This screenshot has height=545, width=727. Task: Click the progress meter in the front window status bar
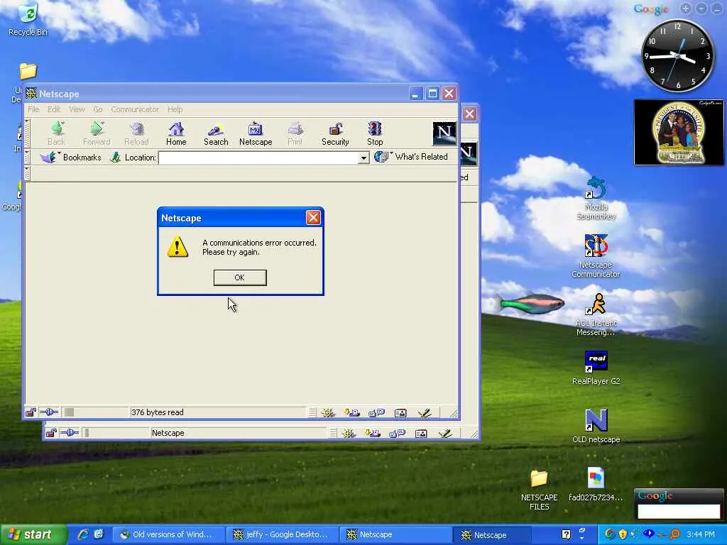click(95, 412)
